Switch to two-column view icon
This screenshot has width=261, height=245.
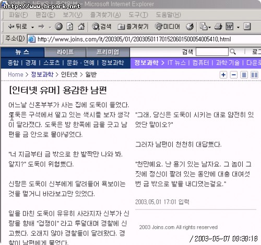point(254,75)
